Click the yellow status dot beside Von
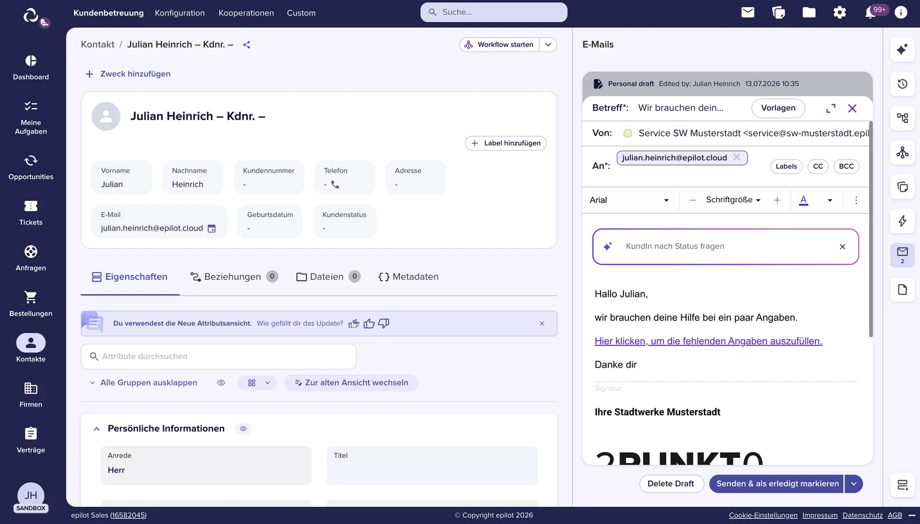 tap(628, 133)
